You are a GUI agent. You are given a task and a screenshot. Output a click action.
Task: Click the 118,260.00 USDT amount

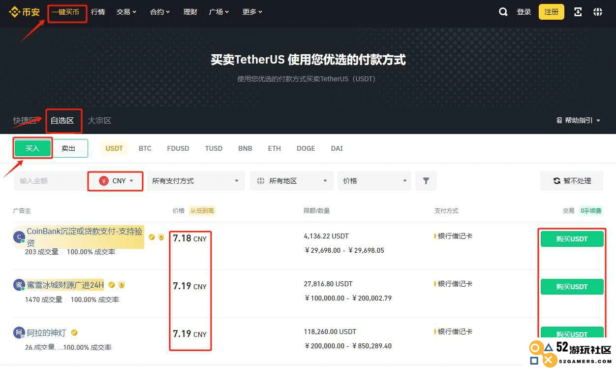pyautogui.click(x=330, y=332)
